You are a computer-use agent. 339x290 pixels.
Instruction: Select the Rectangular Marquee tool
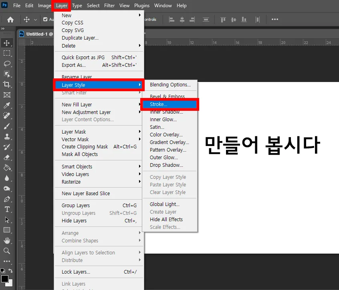pyautogui.click(x=7, y=53)
